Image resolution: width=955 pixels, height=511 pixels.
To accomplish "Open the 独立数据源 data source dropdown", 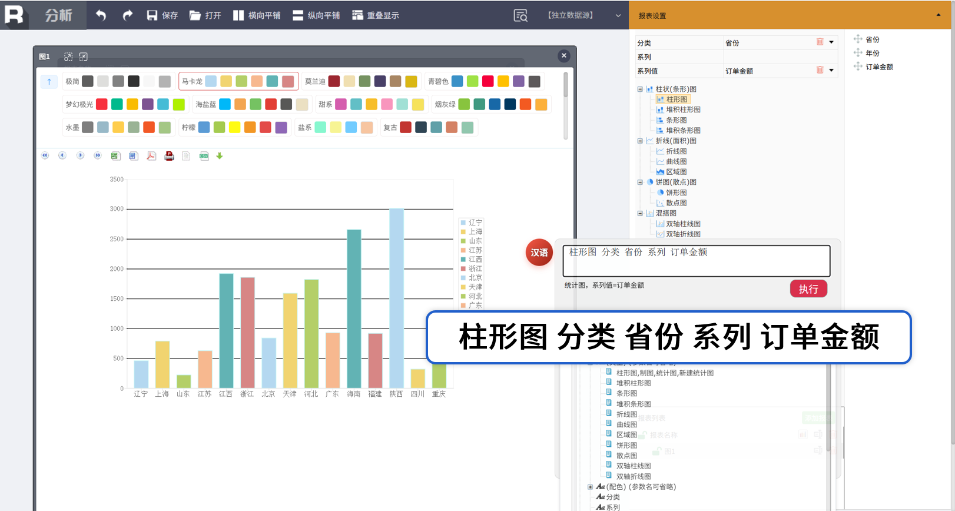I will click(x=618, y=16).
